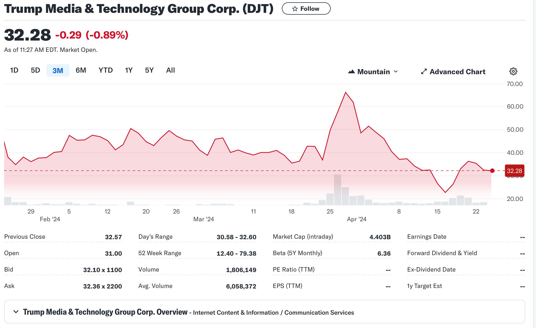Click the Mar '24 x-axis label
The height and width of the screenshot is (328, 536).
click(204, 219)
